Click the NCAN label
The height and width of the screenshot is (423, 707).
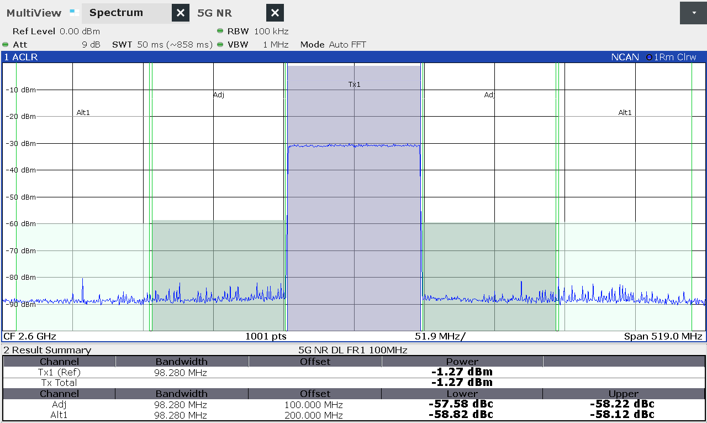tap(625, 57)
